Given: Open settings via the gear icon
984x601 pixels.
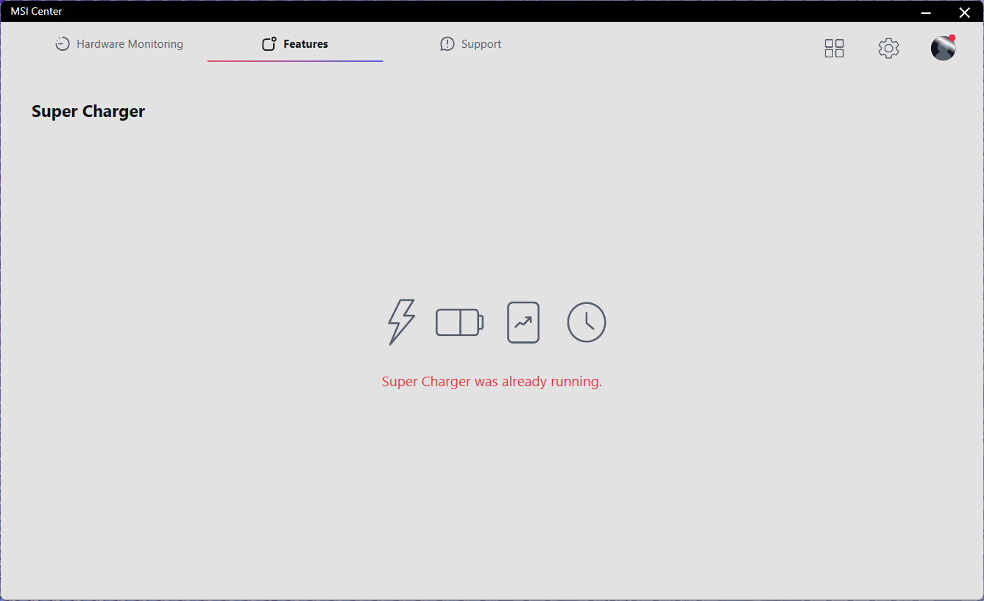Looking at the screenshot, I should pyautogui.click(x=888, y=49).
